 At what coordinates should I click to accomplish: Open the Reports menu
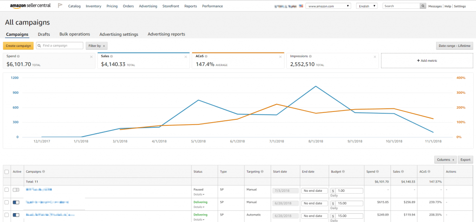(190, 6)
